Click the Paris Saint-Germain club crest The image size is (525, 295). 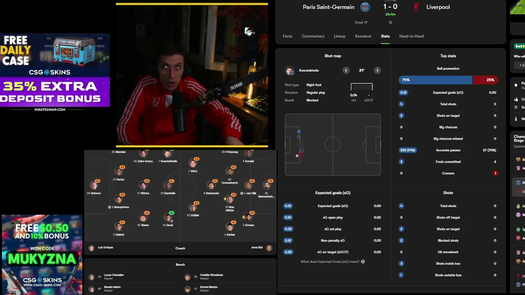[x=365, y=7]
